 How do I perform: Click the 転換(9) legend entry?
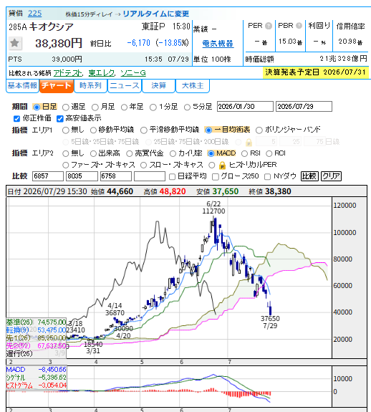tap(36, 330)
